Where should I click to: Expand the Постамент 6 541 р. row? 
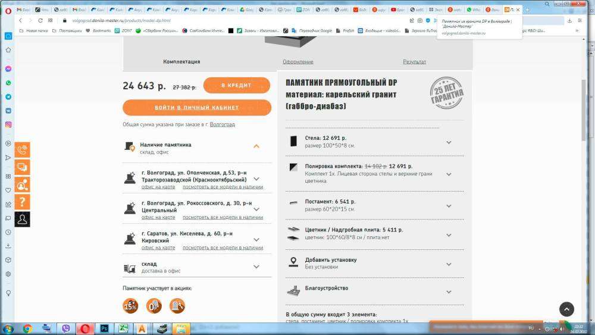(449, 205)
